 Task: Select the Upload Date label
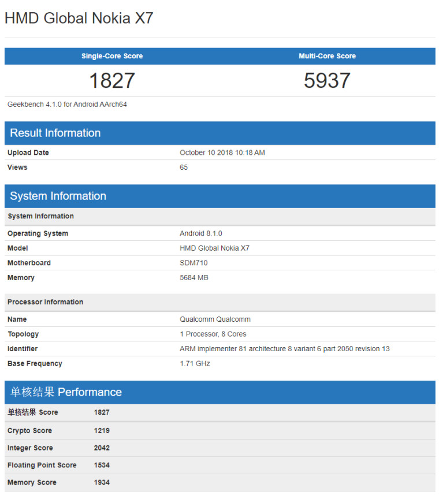pos(28,153)
